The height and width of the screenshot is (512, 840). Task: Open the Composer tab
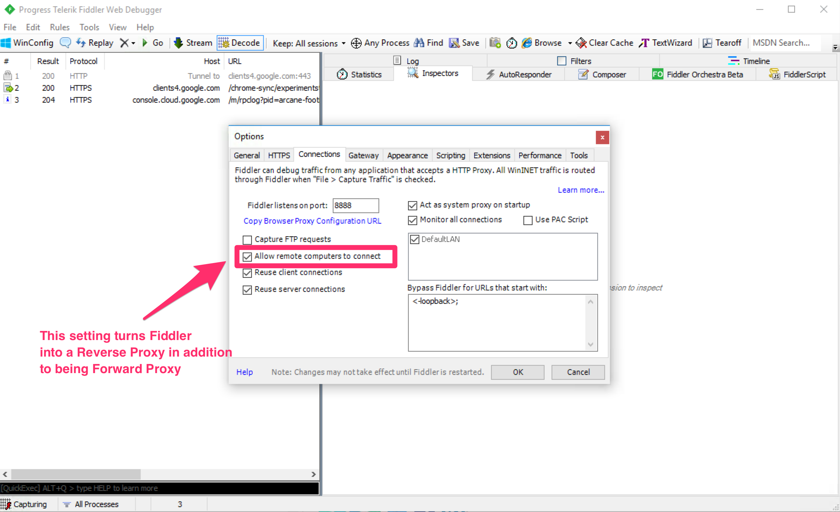[x=602, y=75]
